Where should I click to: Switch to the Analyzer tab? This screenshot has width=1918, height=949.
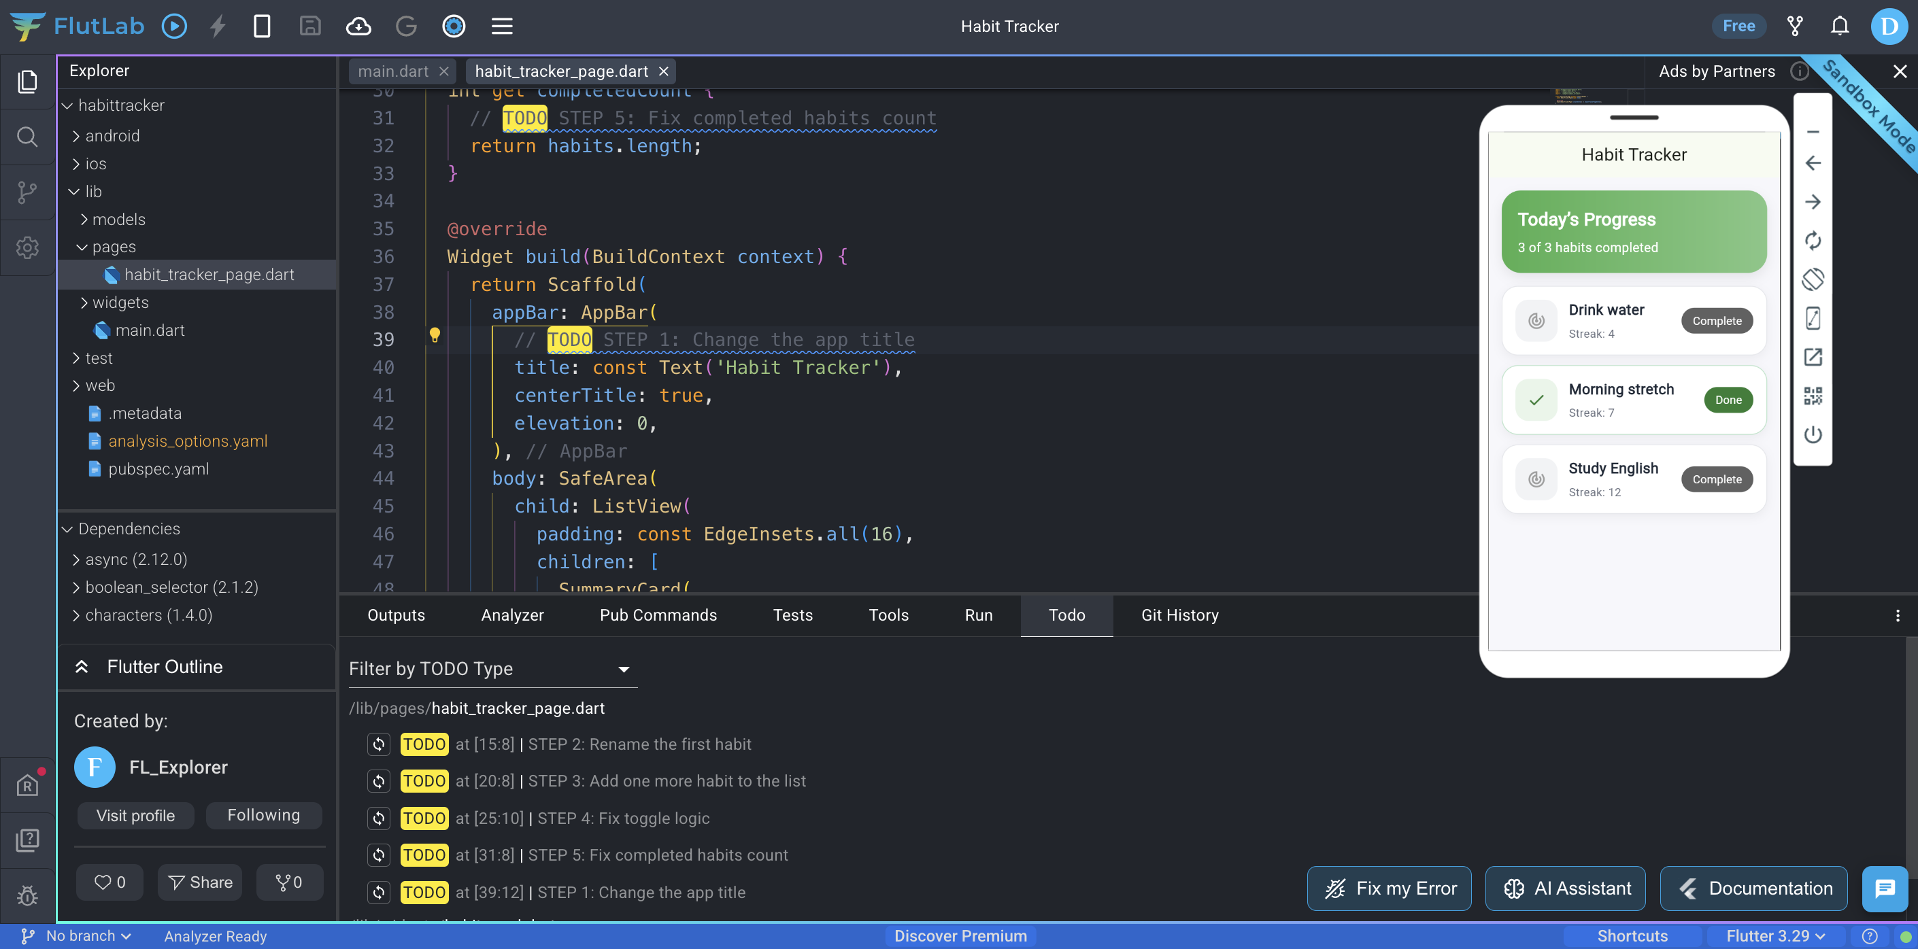pyautogui.click(x=512, y=615)
